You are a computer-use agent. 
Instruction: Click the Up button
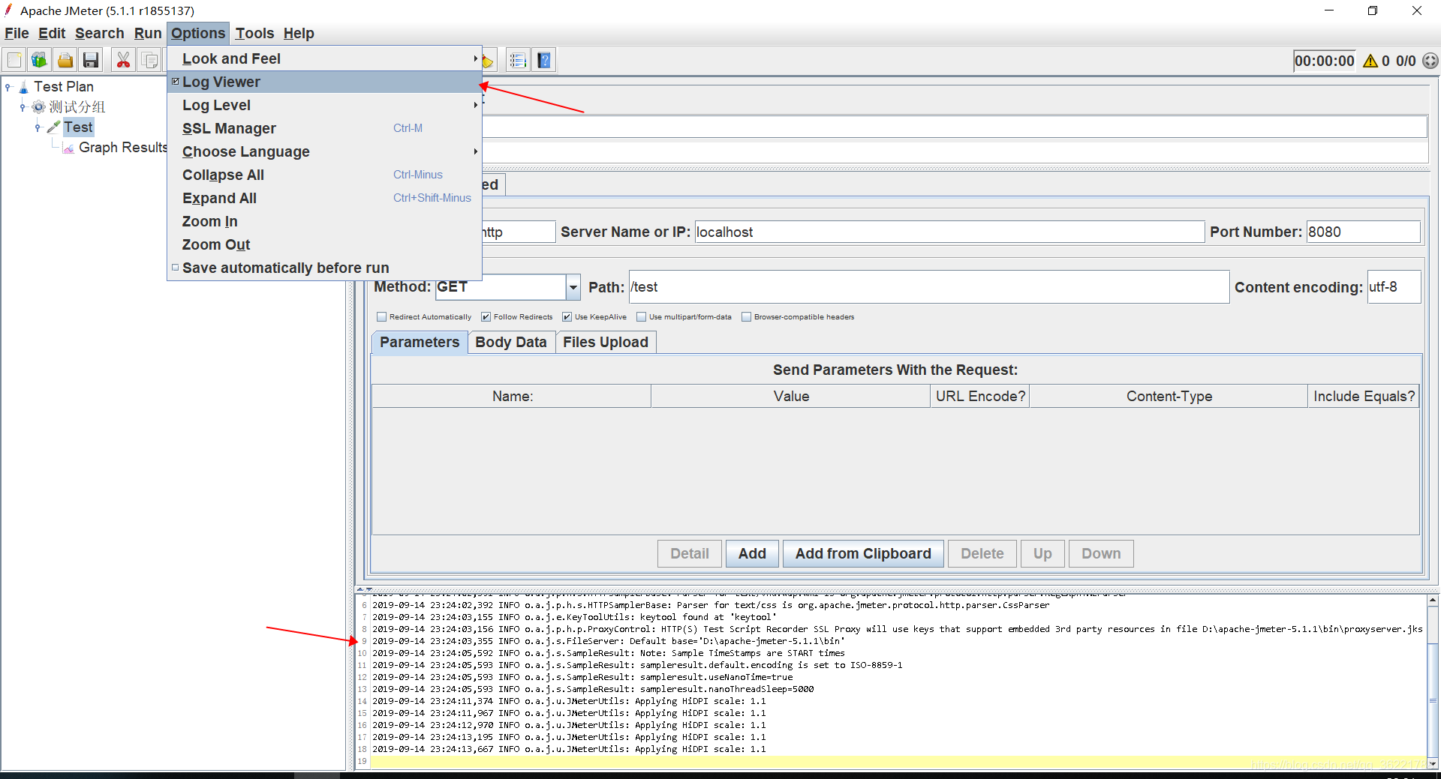point(1042,553)
